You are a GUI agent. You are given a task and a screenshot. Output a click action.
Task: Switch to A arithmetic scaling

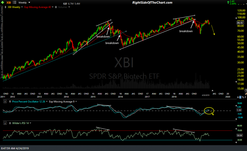(238, 97)
